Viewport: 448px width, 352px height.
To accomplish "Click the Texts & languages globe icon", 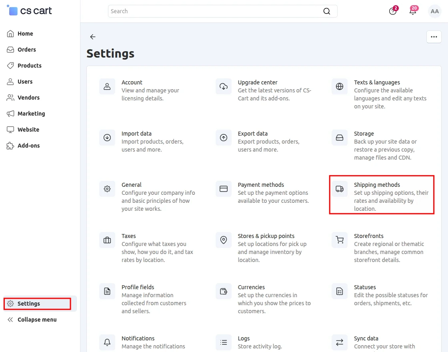I will (340, 86).
